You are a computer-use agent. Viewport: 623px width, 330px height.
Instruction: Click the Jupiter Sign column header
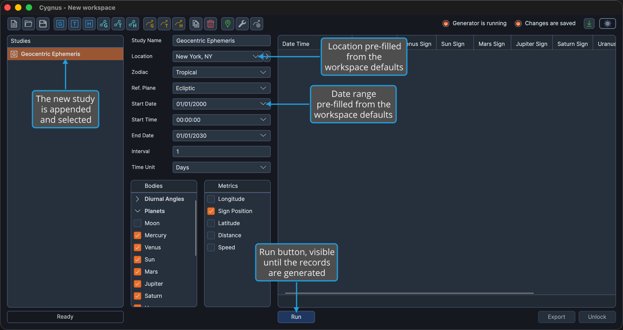click(532, 44)
